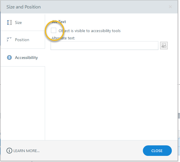Click the Size tab's resize icon

9,22
